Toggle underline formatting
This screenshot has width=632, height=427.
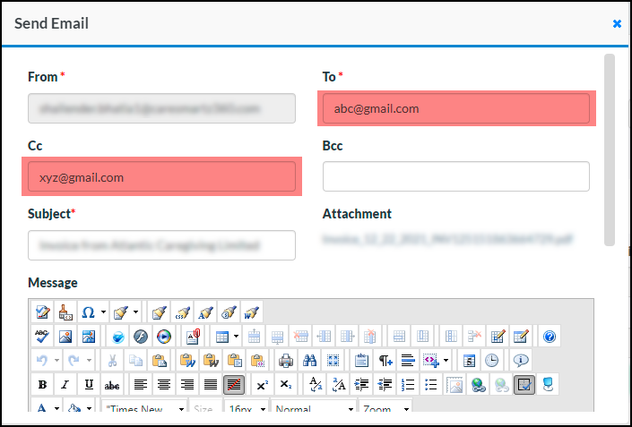(x=89, y=385)
